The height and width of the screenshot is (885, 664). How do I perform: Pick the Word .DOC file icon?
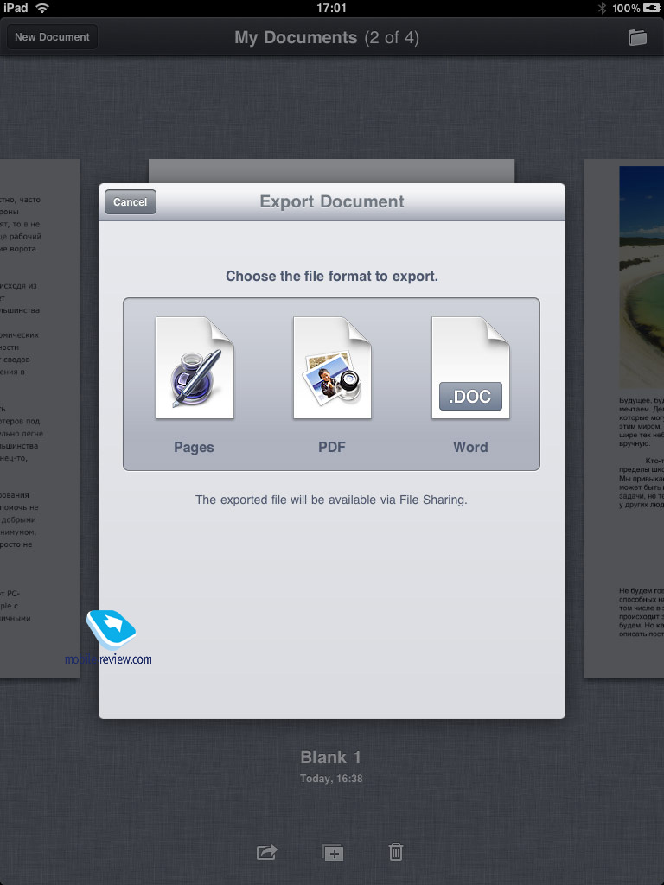470,368
